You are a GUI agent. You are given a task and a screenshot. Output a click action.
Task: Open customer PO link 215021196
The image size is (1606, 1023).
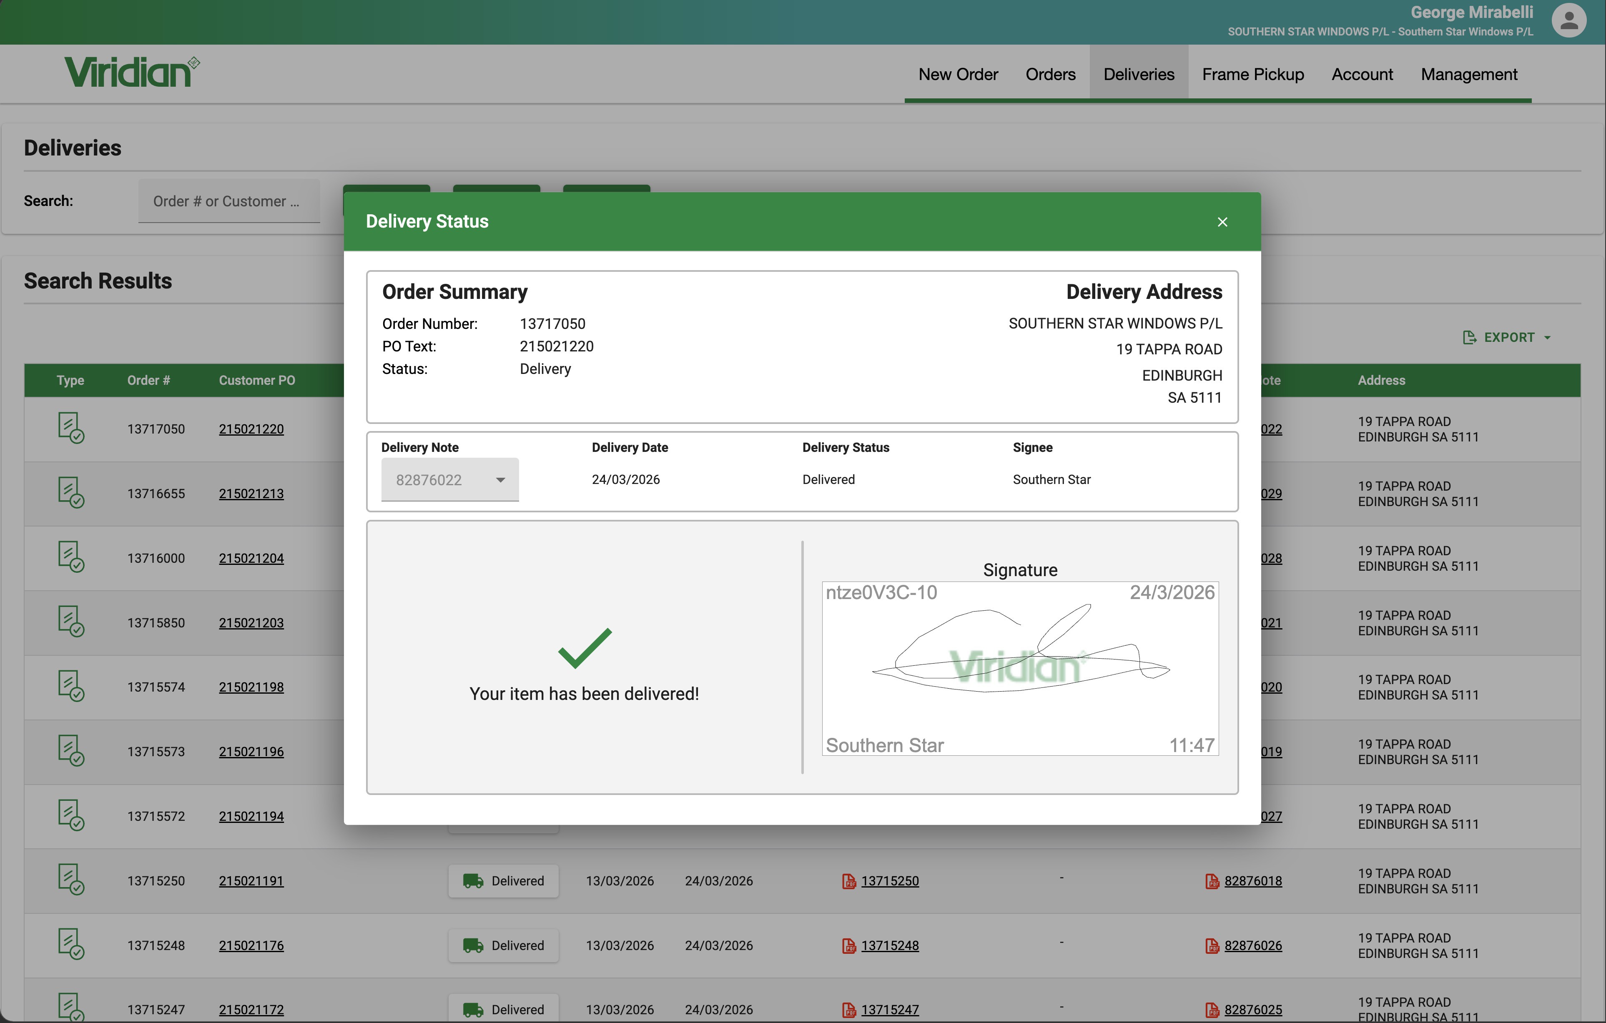click(x=251, y=752)
